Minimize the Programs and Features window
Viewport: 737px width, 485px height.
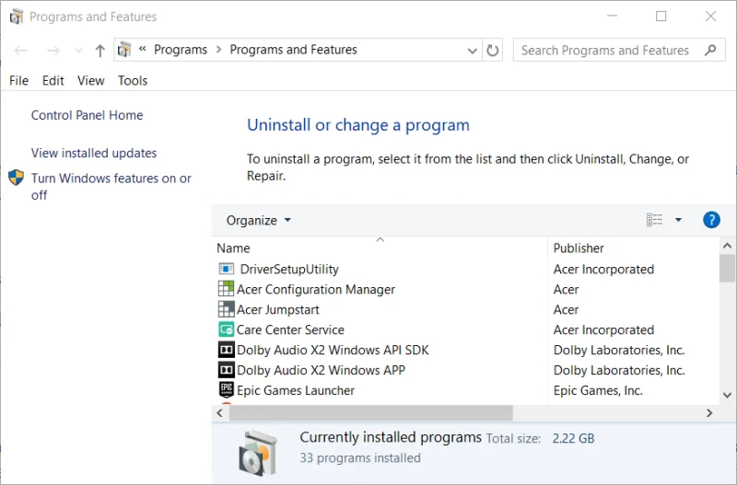(x=612, y=17)
